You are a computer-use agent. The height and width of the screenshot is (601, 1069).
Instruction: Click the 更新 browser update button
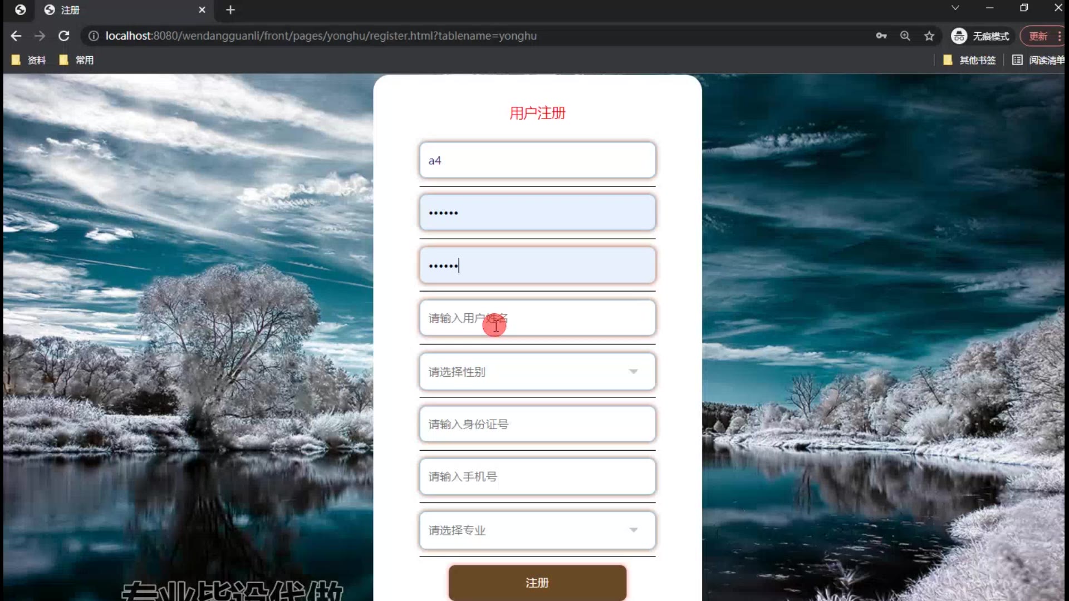click(1038, 36)
